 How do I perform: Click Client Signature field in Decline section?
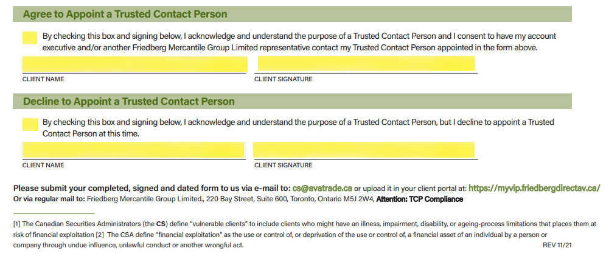(364, 150)
